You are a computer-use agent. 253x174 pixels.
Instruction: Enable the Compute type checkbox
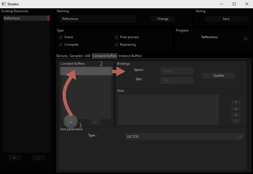(x=61, y=45)
